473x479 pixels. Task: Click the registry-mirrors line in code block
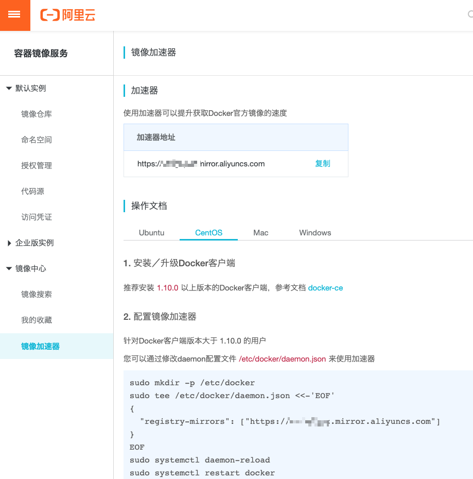point(290,421)
